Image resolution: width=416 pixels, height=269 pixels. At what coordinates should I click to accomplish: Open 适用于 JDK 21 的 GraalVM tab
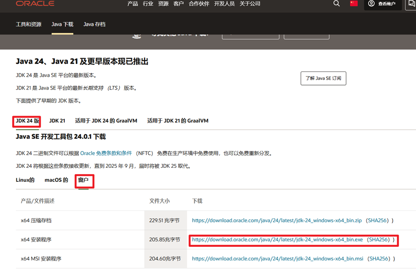pos(178,121)
